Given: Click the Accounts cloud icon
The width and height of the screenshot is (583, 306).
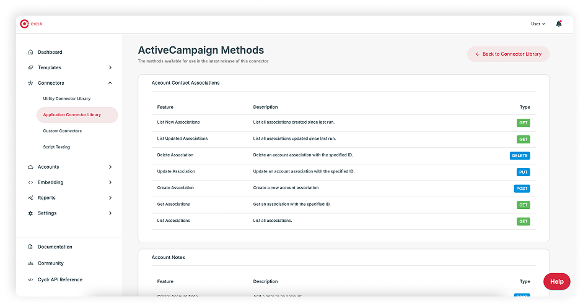Looking at the screenshot, I should [30, 167].
